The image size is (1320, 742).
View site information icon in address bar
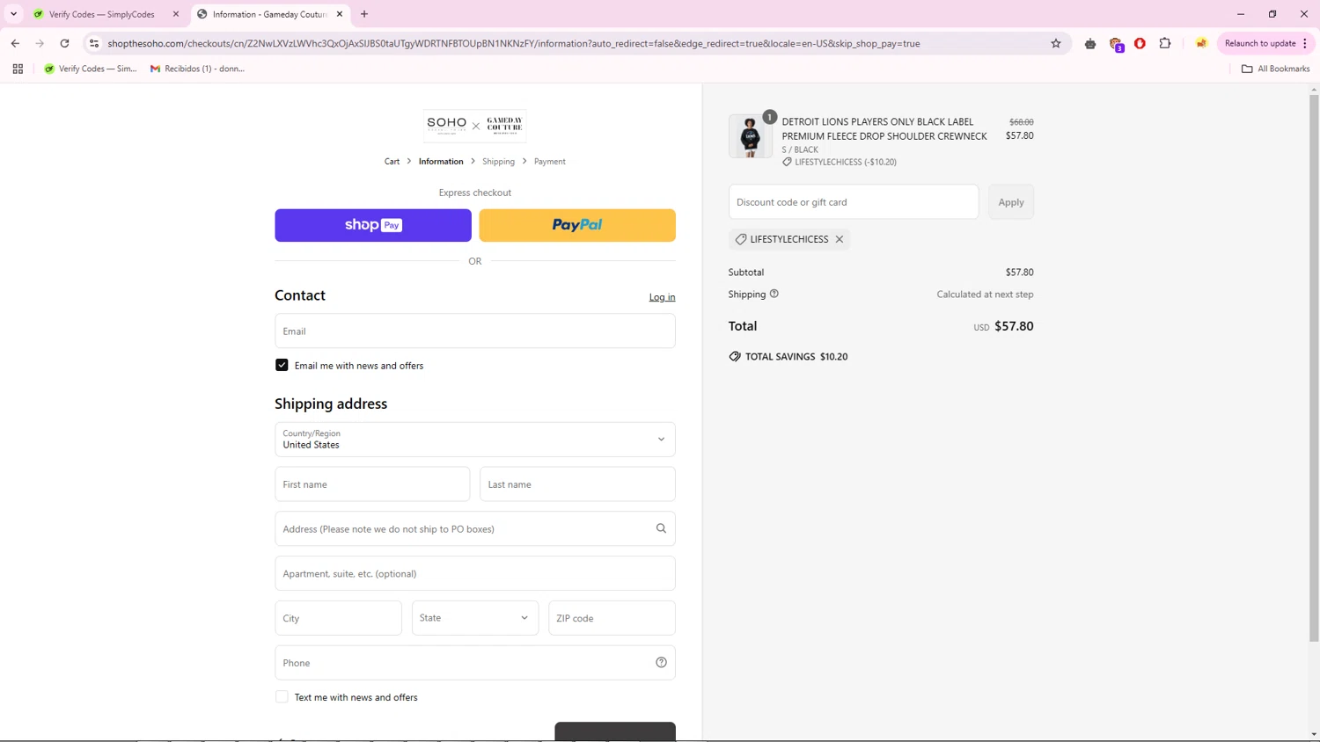point(94,43)
